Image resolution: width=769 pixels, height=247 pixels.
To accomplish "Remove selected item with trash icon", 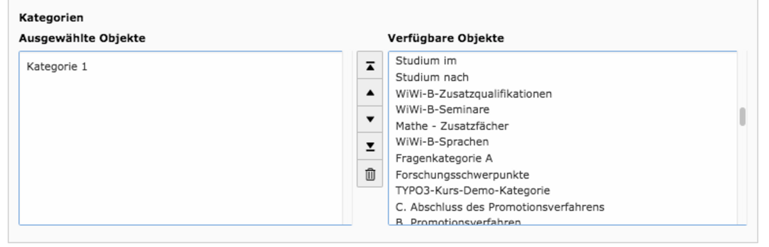I will (x=370, y=173).
